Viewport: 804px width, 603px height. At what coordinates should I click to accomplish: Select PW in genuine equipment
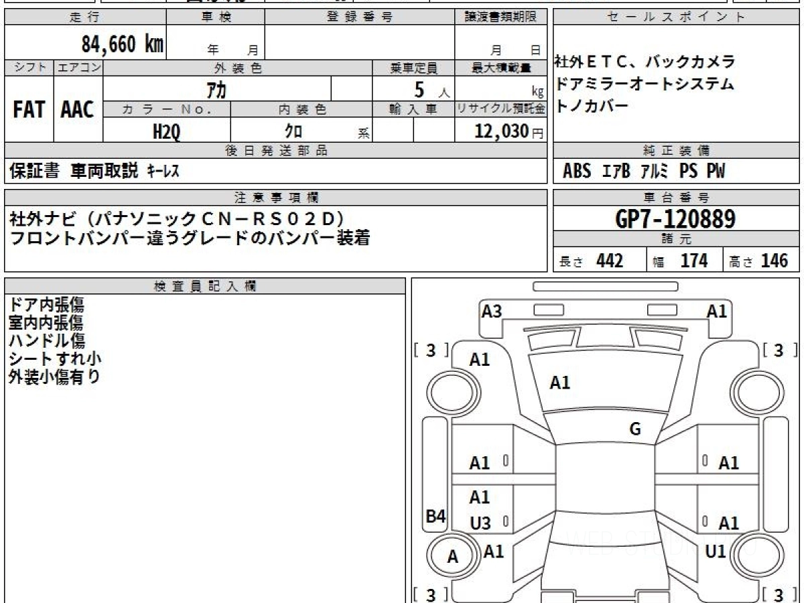click(716, 172)
